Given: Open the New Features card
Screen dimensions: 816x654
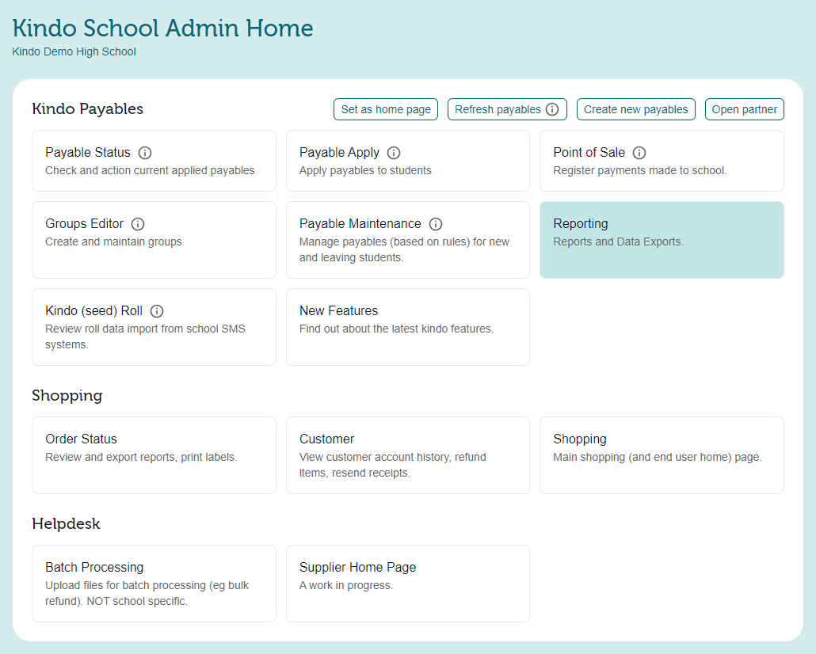Looking at the screenshot, I should point(408,327).
